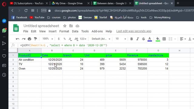Go to Sheets home via green logo

[x=16, y=28]
